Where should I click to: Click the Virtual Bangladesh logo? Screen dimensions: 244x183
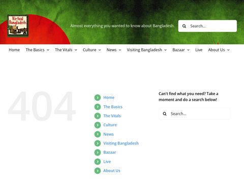click(x=18, y=26)
